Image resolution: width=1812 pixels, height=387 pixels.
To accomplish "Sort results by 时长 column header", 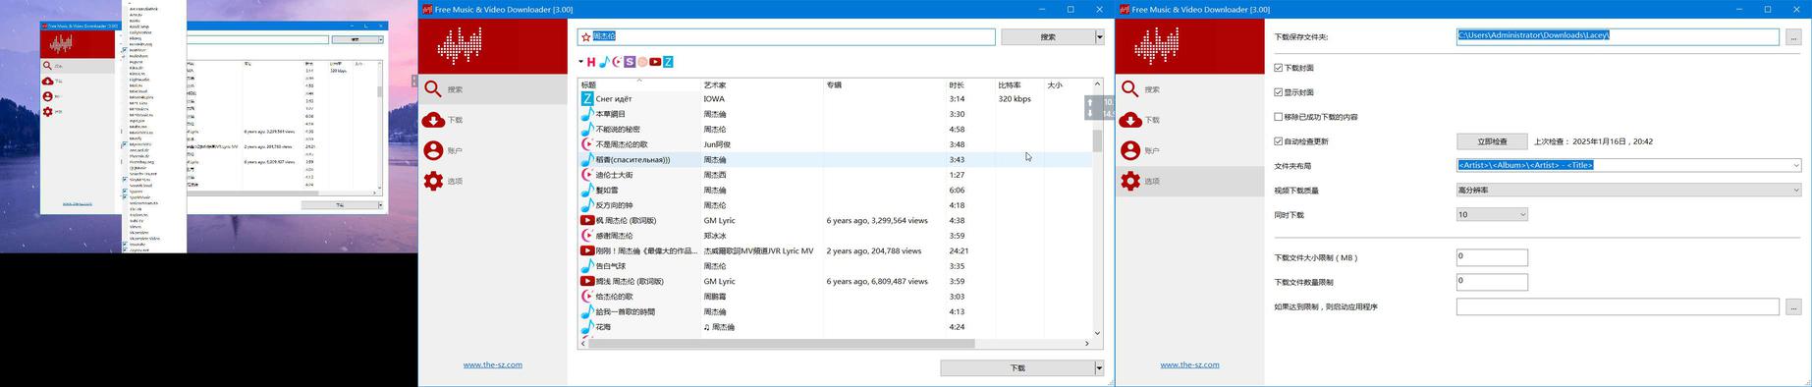I will click(970, 84).
